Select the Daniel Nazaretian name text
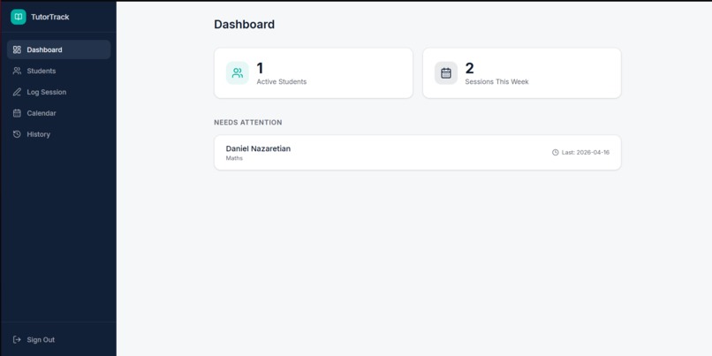This screenshot has height=356, width=712. pyautogui.click(x=258, y=148)
